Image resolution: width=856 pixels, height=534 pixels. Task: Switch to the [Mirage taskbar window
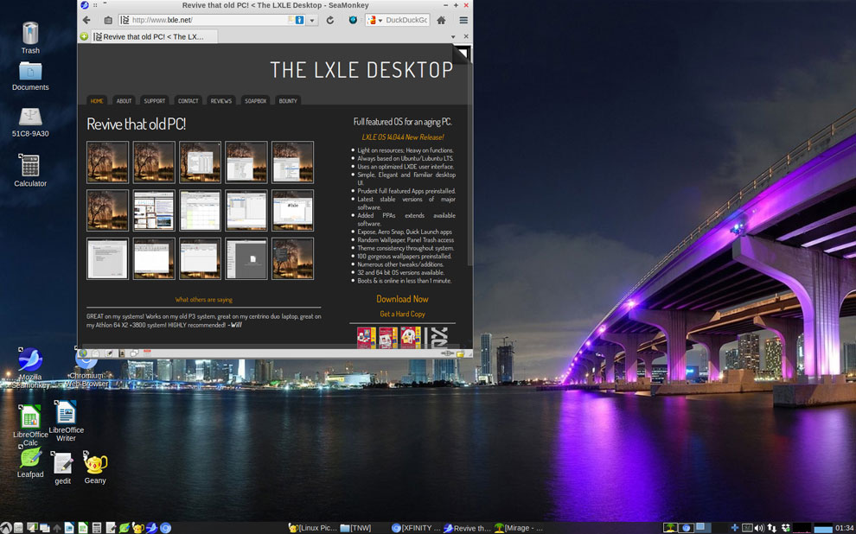[x=518, y=528]
